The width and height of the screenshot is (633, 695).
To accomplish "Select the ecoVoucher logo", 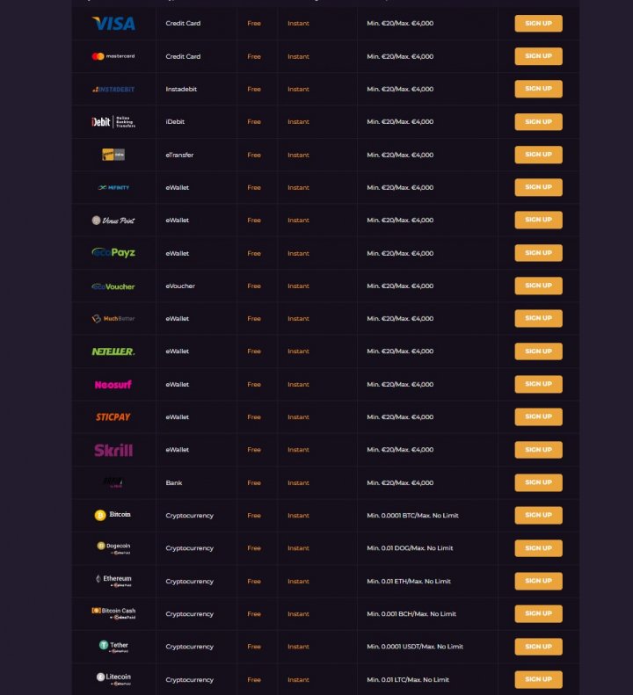I will coord(113,286).
